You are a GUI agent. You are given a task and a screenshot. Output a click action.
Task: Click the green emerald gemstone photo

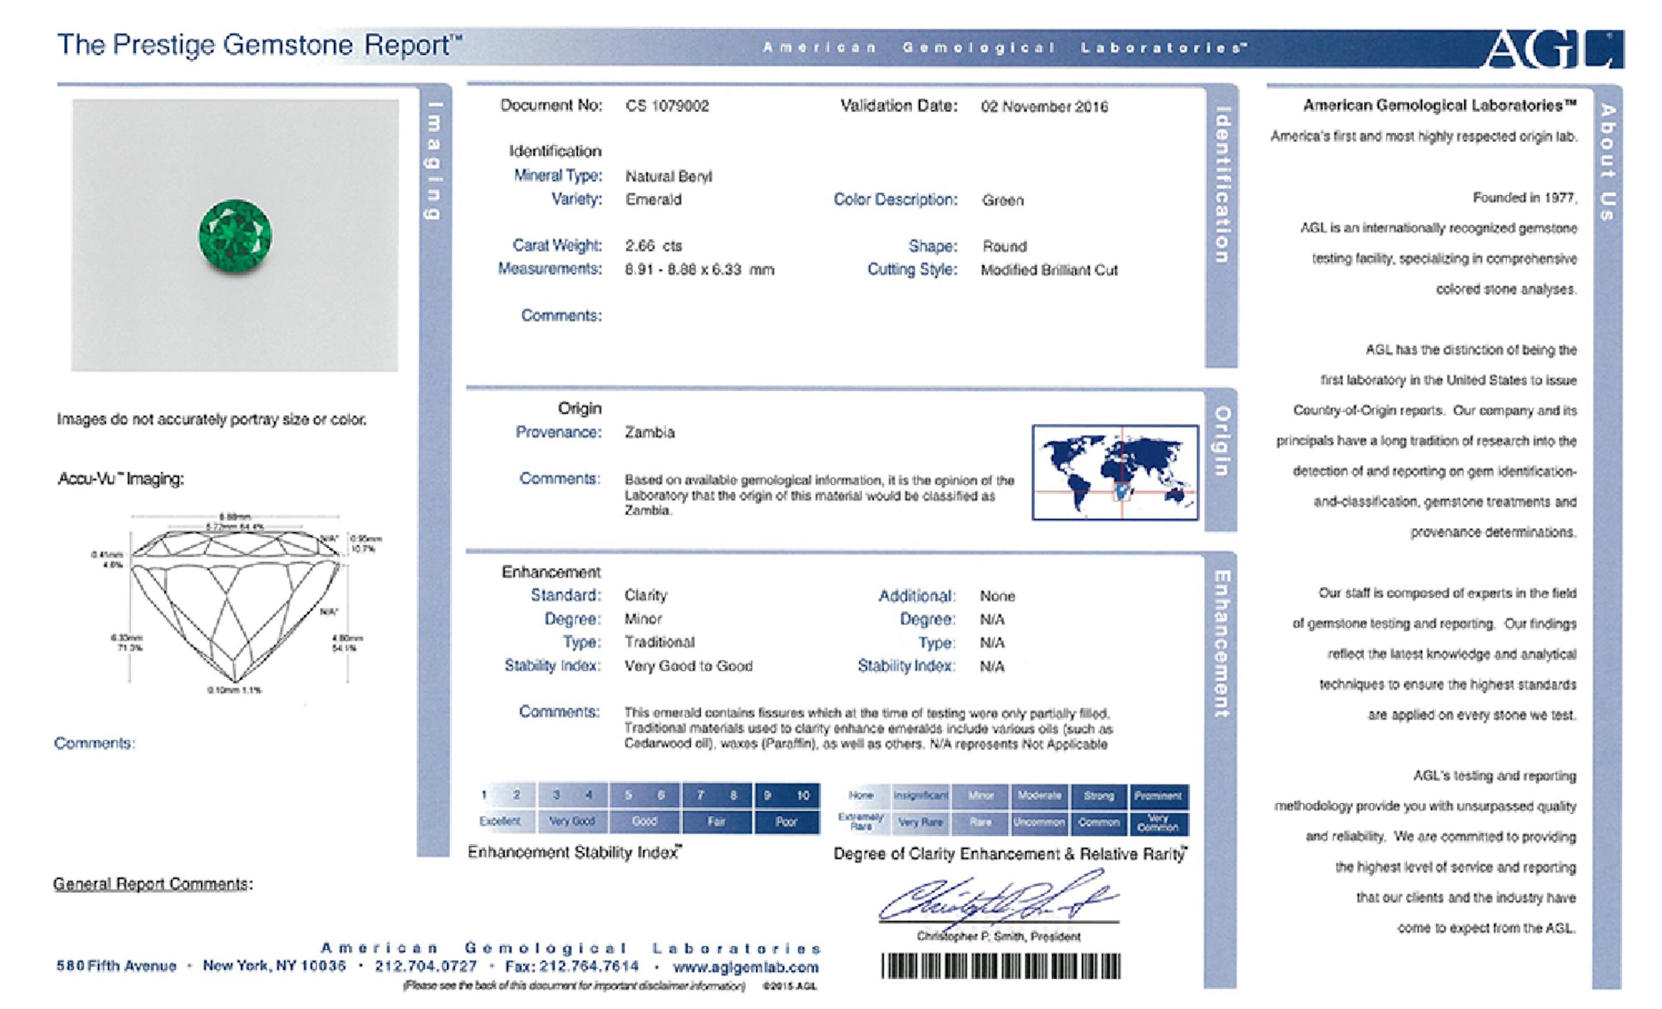pyautogui.click(x=235, y=236)
